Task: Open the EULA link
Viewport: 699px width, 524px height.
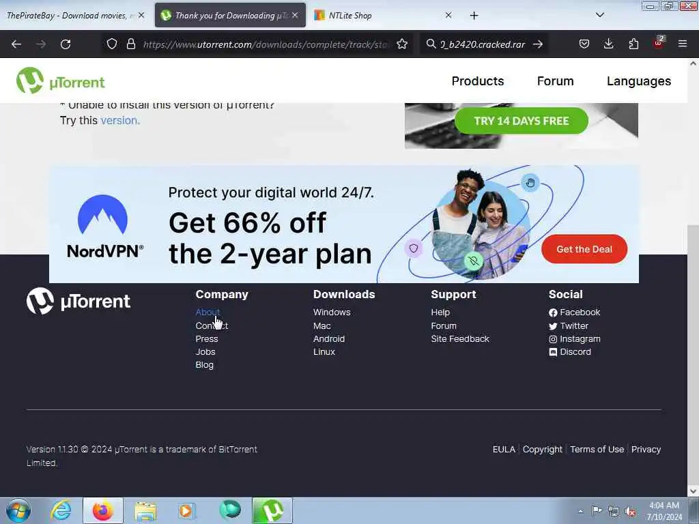Action: pos(504,449)
